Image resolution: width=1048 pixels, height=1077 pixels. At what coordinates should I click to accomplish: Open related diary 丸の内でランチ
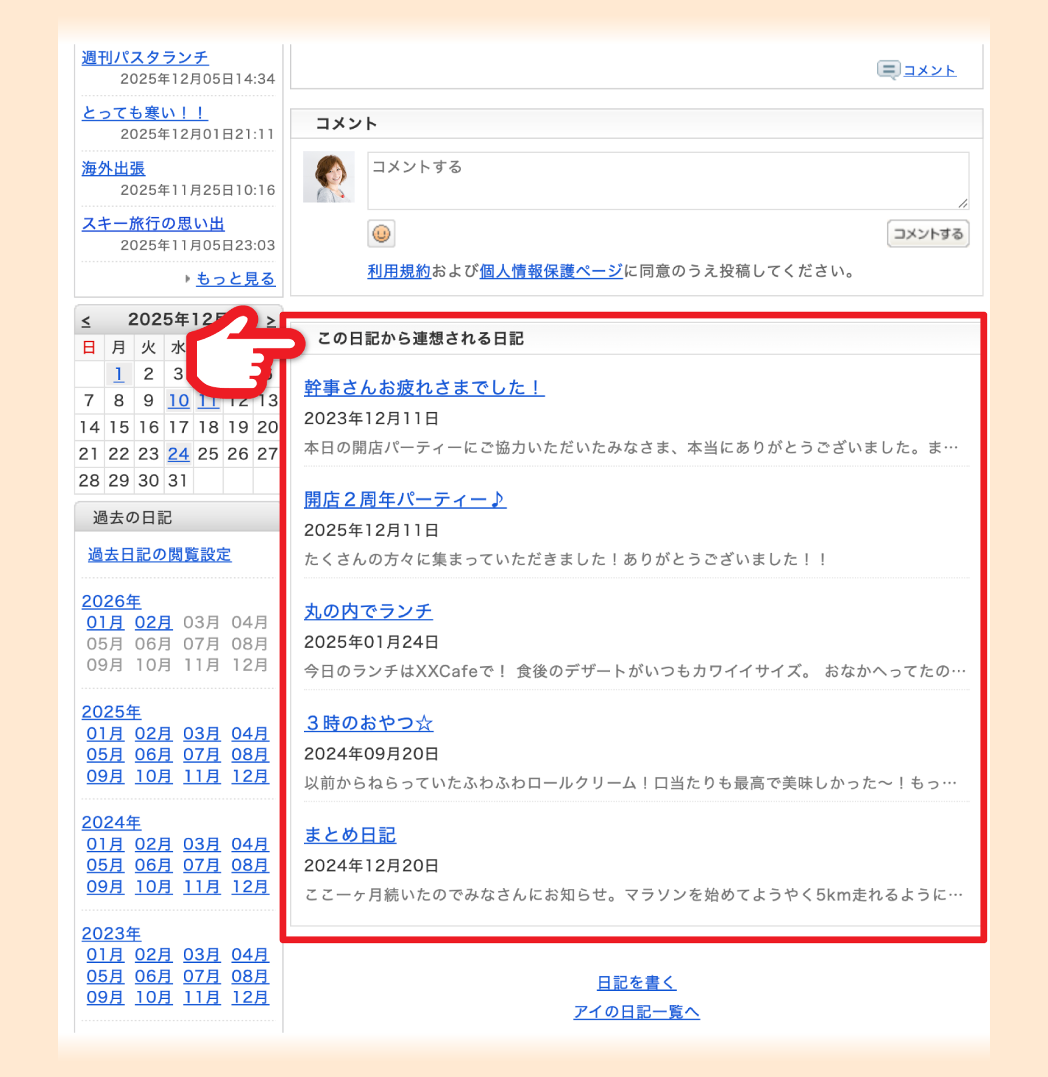(369, 611)
